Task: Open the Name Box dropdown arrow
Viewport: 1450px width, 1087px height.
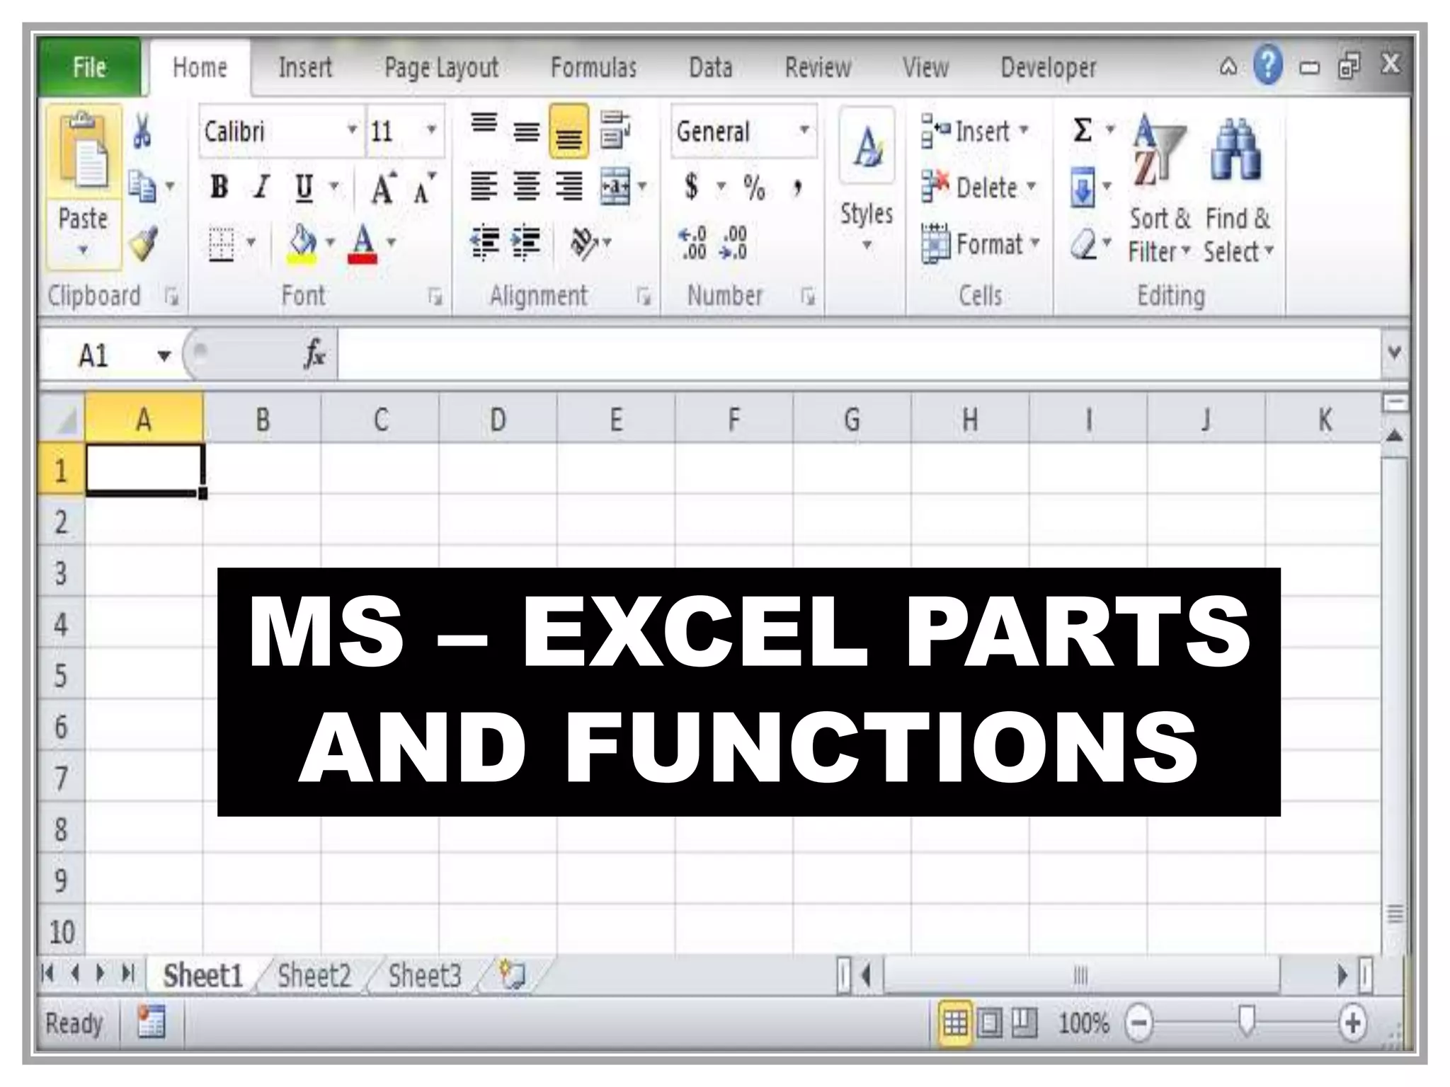Action: coord(164,355)
